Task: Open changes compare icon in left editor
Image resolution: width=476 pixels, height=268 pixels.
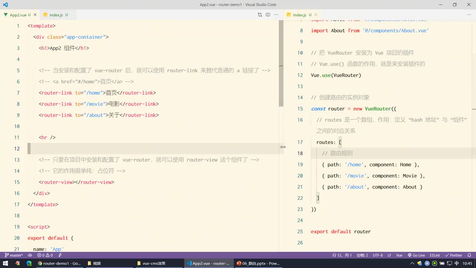Action: click(x=260, y=15)
